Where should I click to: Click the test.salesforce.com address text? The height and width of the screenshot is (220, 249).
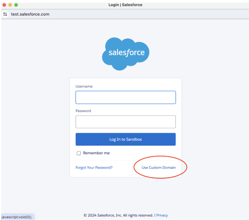coord(30,14)
